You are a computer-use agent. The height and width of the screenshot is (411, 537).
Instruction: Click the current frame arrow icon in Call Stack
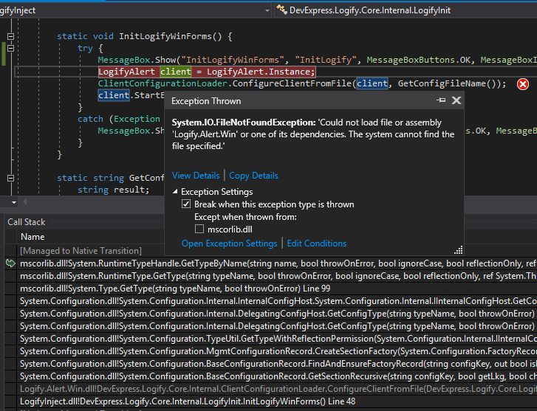(x=10, y=263)
